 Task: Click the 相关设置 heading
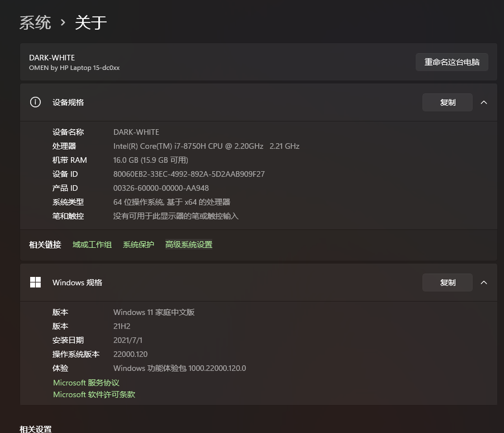pyautogui.click(x=36, y=429)
